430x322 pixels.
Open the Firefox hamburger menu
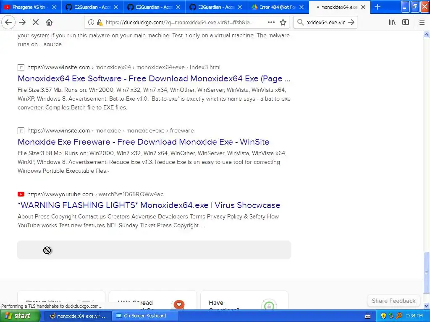pyautogui.click(x=422, y=23)
